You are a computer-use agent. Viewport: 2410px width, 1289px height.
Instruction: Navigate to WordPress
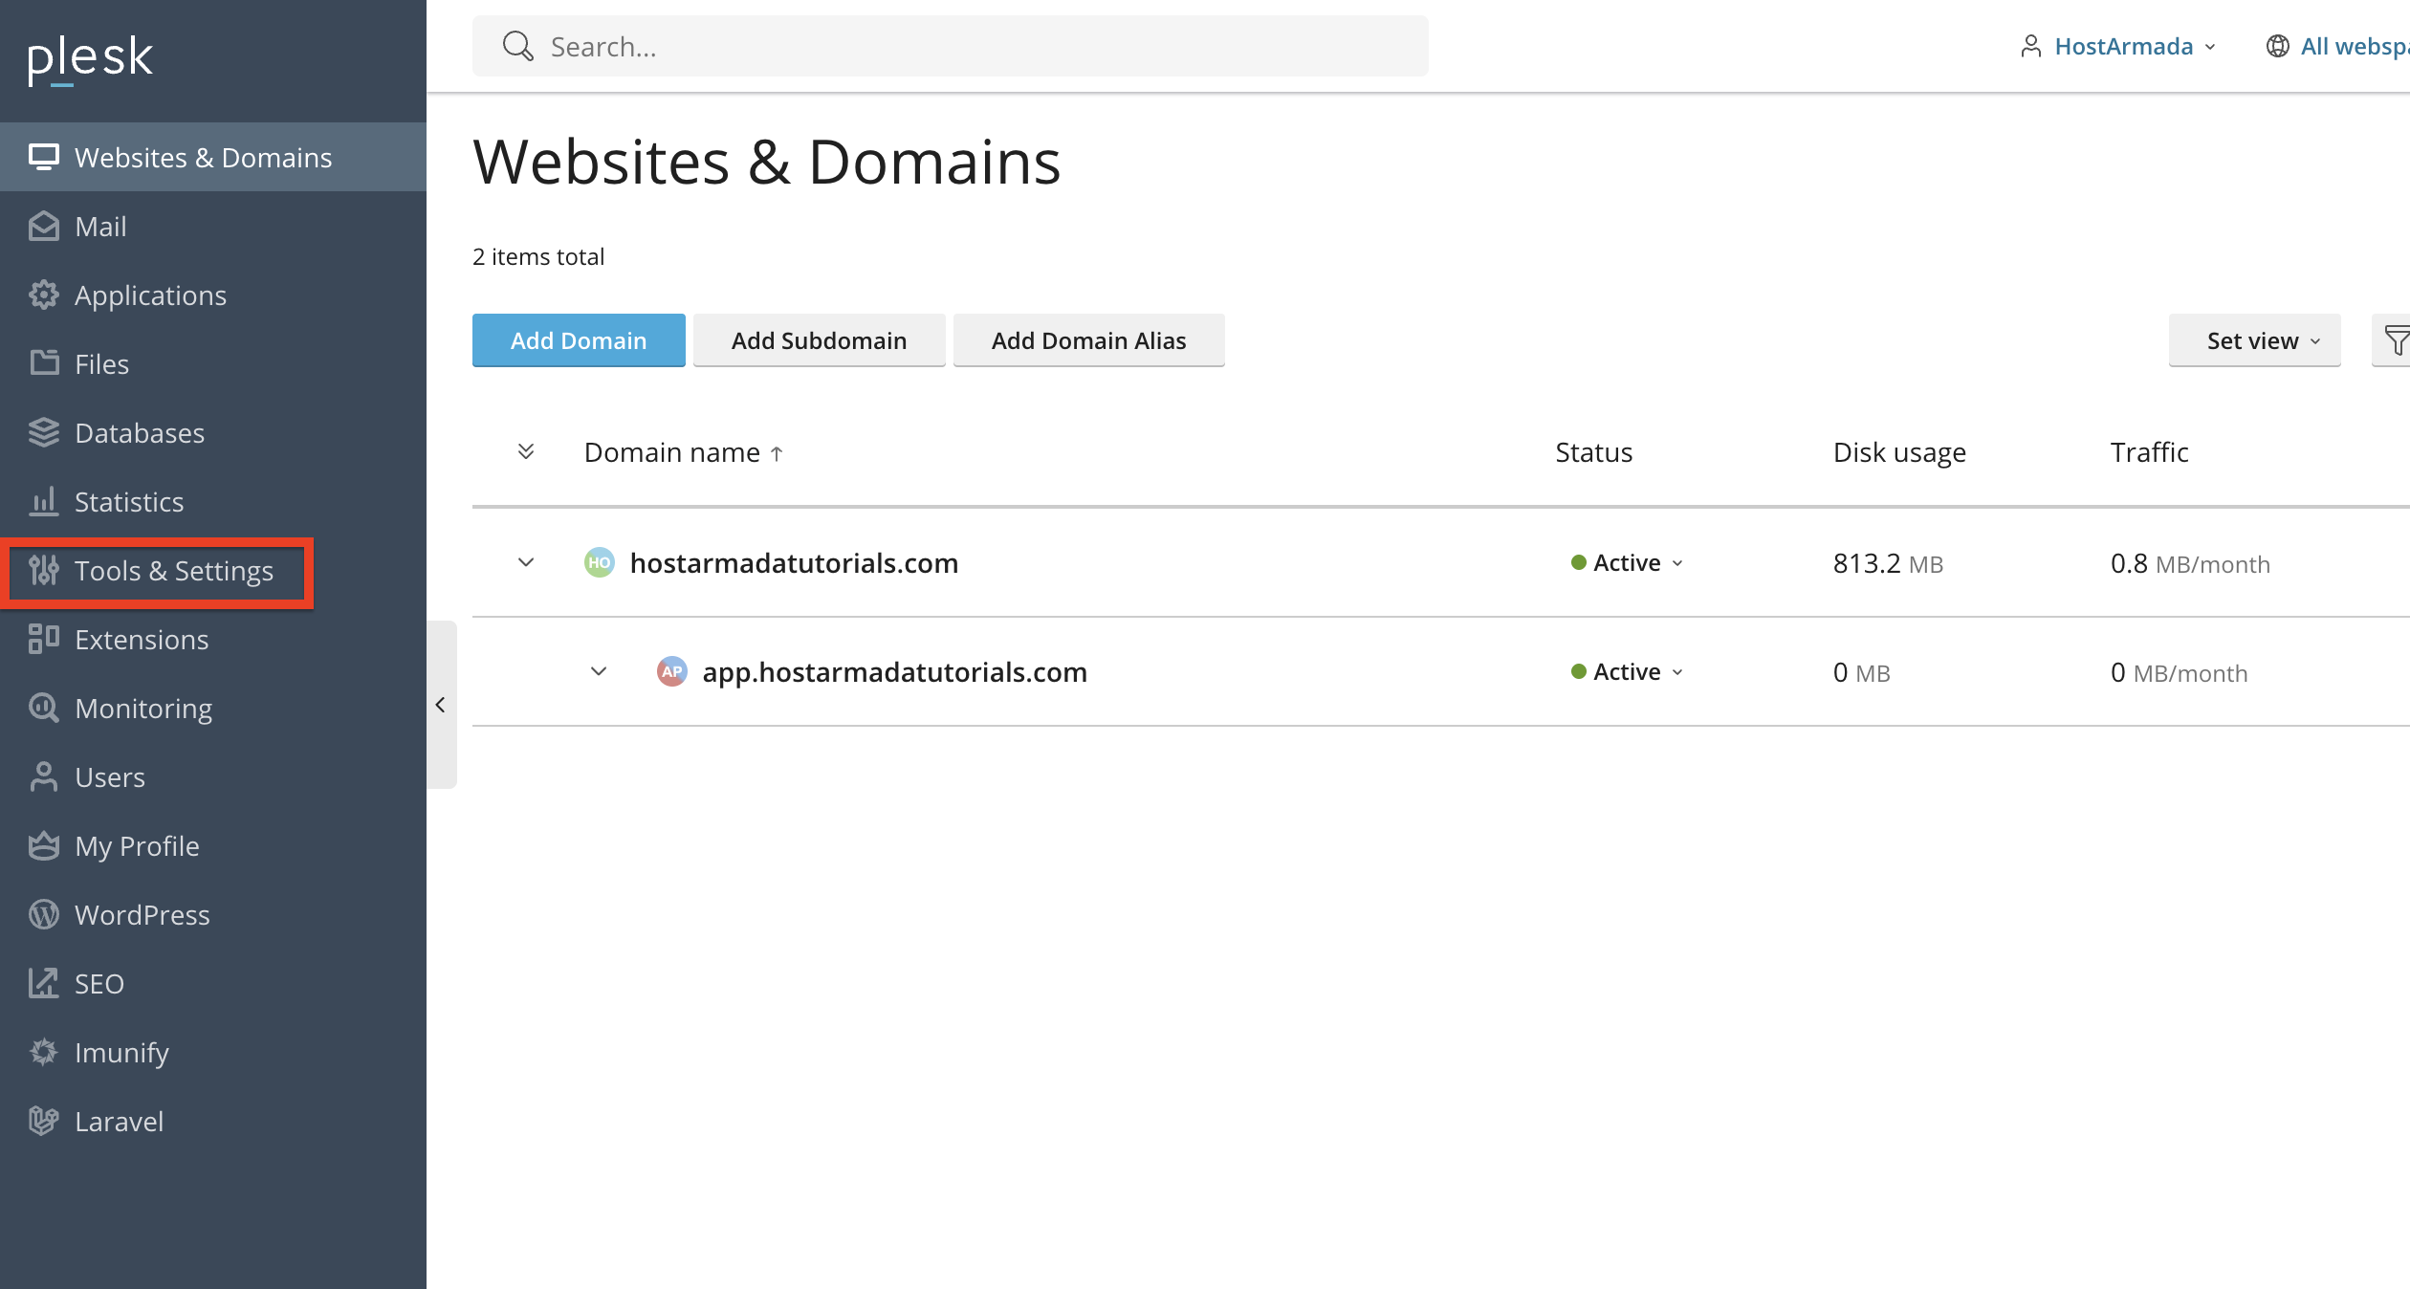pos(213,914)
